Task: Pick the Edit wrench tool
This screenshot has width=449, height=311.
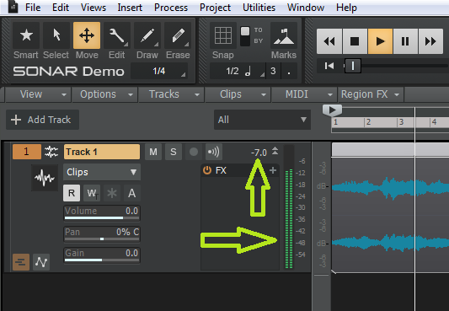Action: coord(117,35)
